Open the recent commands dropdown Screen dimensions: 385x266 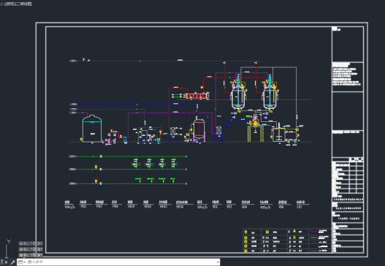pos(22,262)
